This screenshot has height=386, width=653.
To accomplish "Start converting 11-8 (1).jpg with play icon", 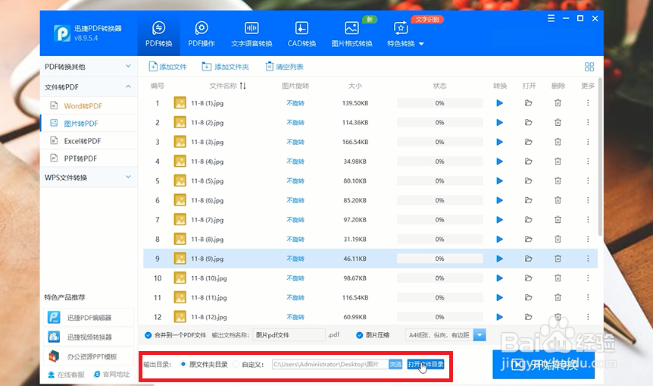I will [500, 103].
